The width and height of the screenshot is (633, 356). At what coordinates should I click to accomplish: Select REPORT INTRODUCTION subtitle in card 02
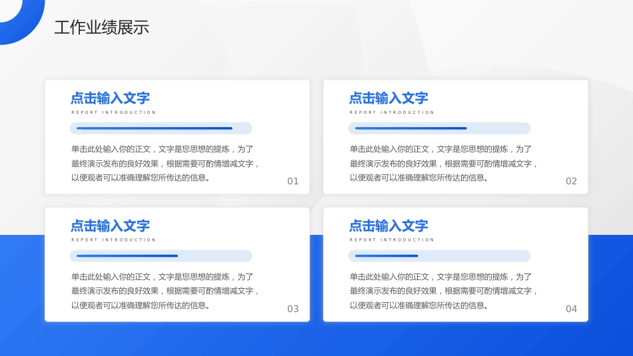[x=392, y=112]
